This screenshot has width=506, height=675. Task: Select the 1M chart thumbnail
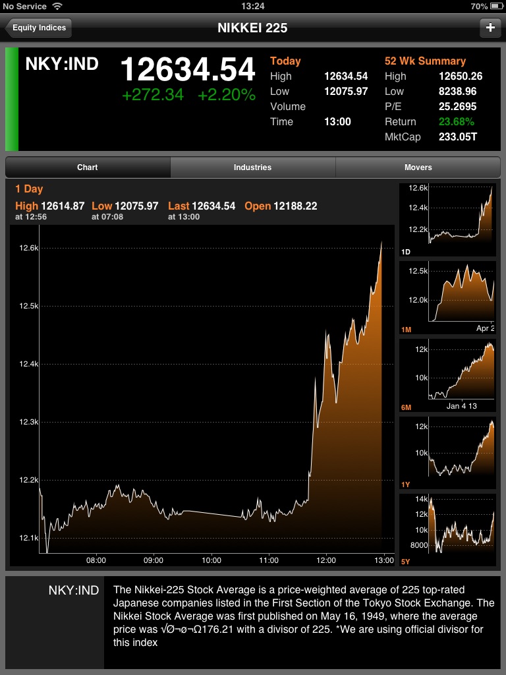pos(447,297)
